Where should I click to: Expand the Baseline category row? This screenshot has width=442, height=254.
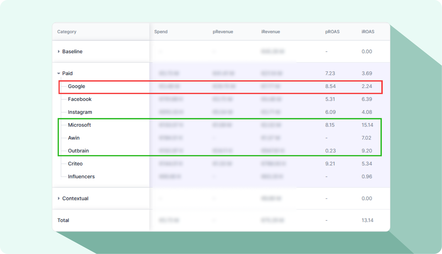[59, 51]
